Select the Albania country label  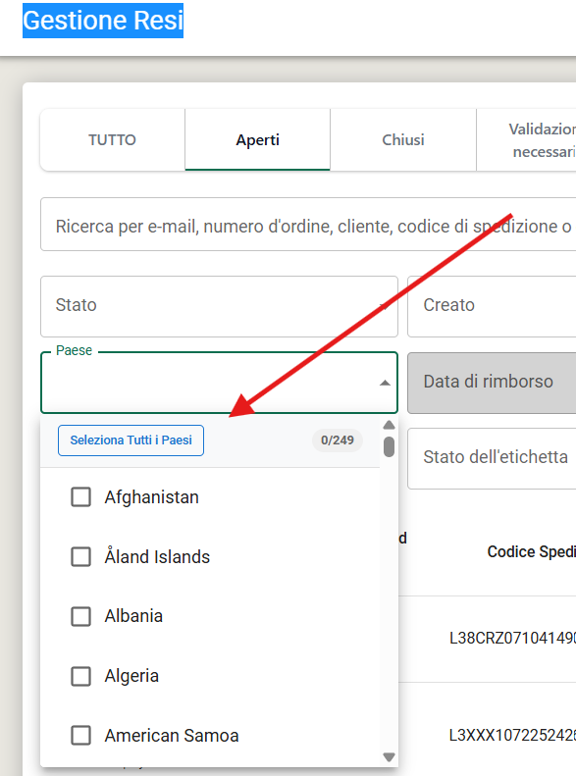(x=133, y=616)
